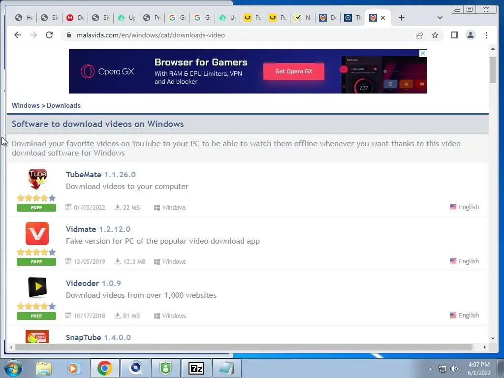Screen dimensions: 504x378
Task: Click the TubeMate app icon
Action: click(x=37, y=179)
